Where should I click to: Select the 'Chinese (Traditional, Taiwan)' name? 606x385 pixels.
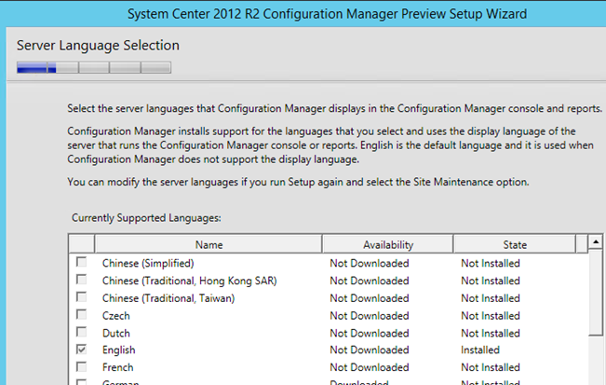168,298
